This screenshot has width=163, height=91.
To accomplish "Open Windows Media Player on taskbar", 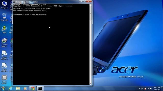I will [25, 88].
